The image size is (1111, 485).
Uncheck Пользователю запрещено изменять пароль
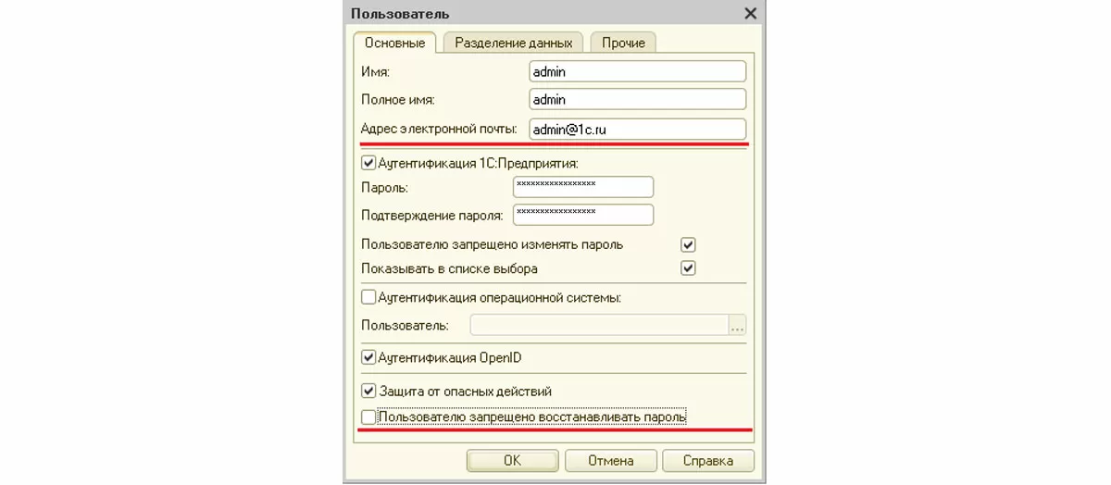(x=688, y=245)
